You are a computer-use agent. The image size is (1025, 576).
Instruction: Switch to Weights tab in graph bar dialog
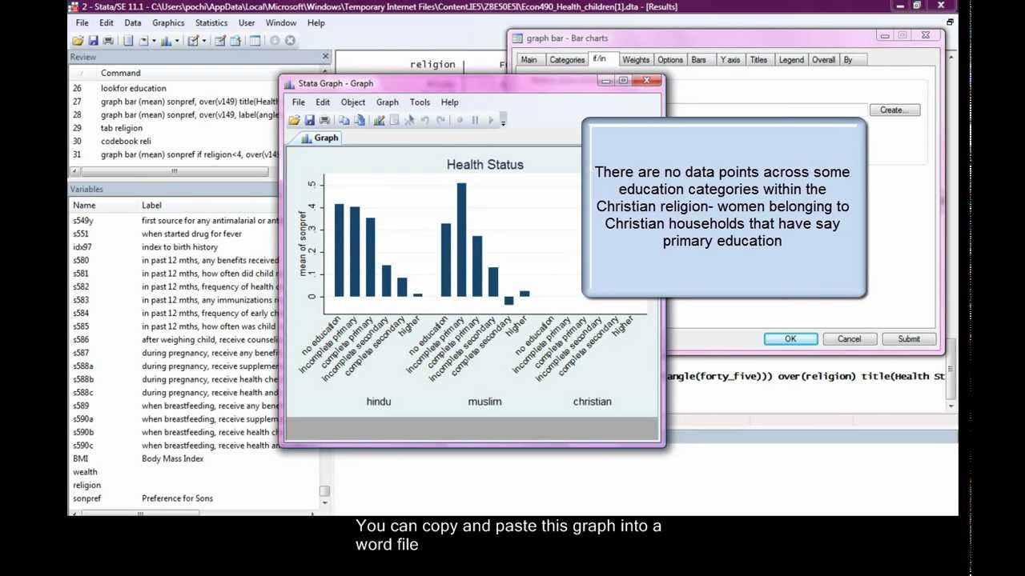coord(636,60)
